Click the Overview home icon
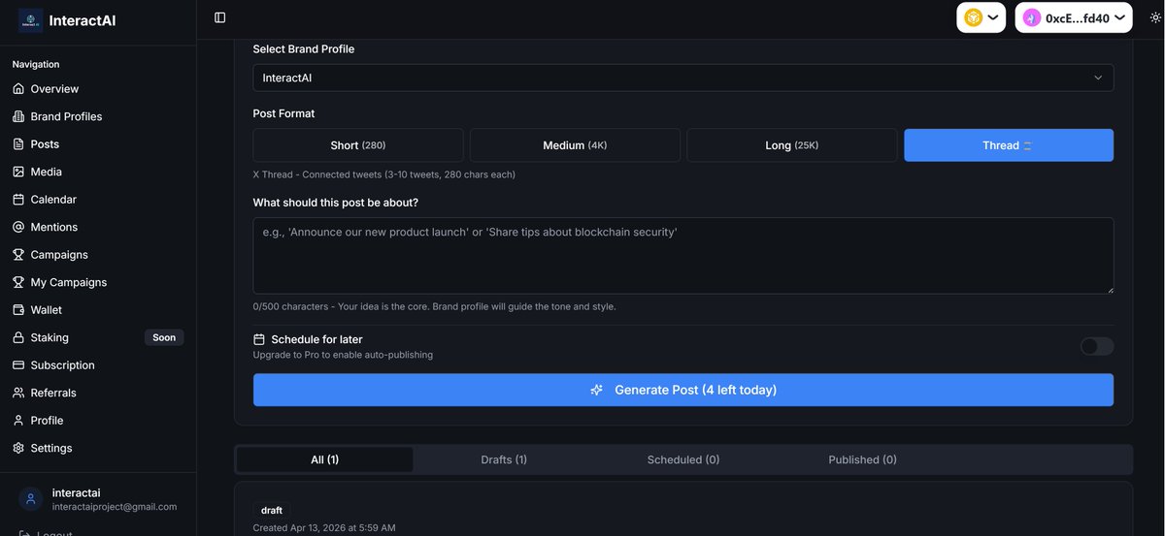This screenshot has height=536, width=1165. [18, 88]
